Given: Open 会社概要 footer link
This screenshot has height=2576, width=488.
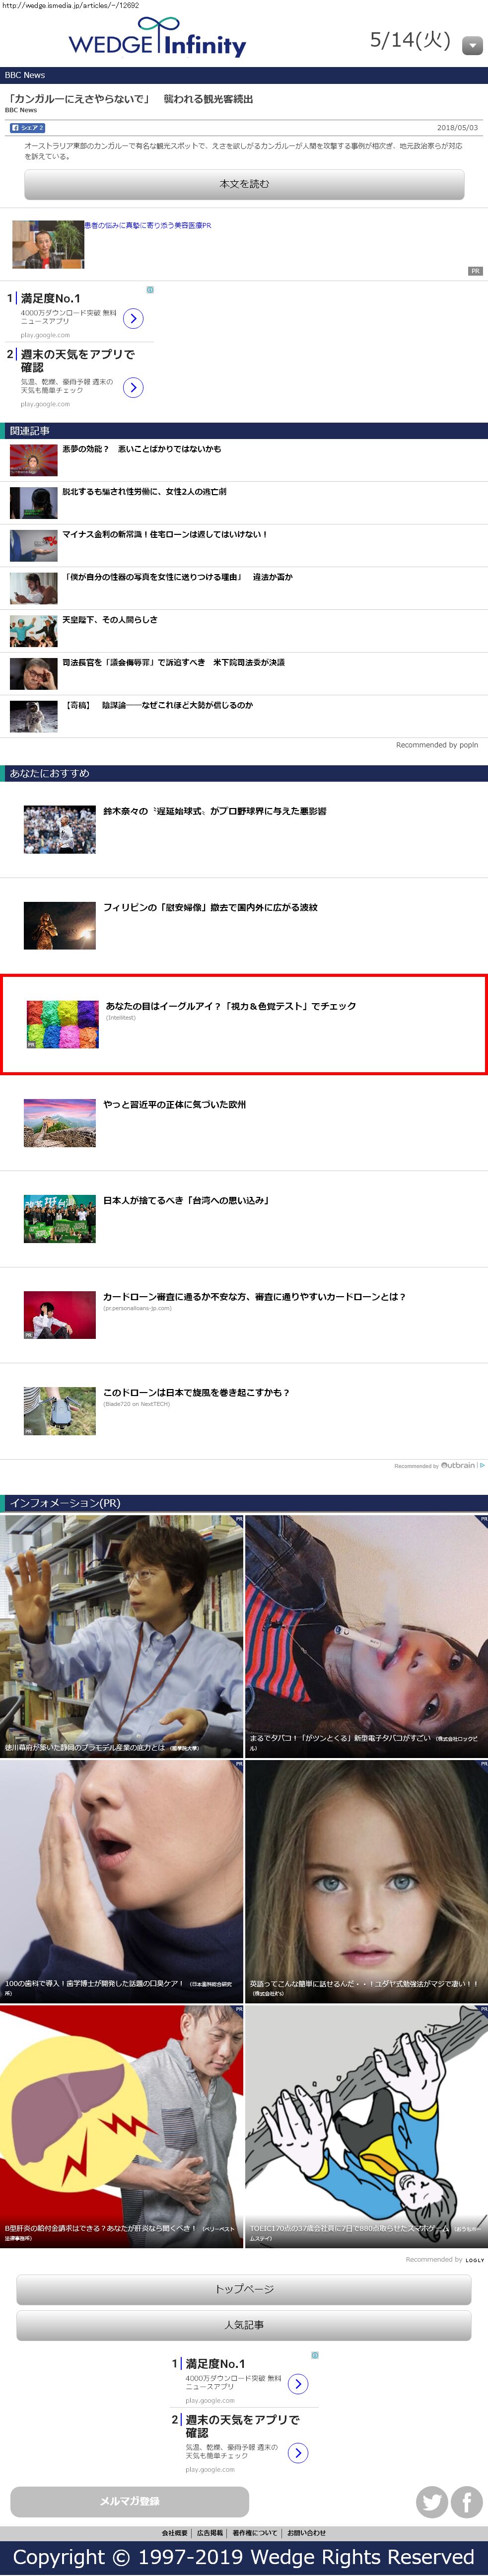Looking at the screenshot, I should point(175,2533).
